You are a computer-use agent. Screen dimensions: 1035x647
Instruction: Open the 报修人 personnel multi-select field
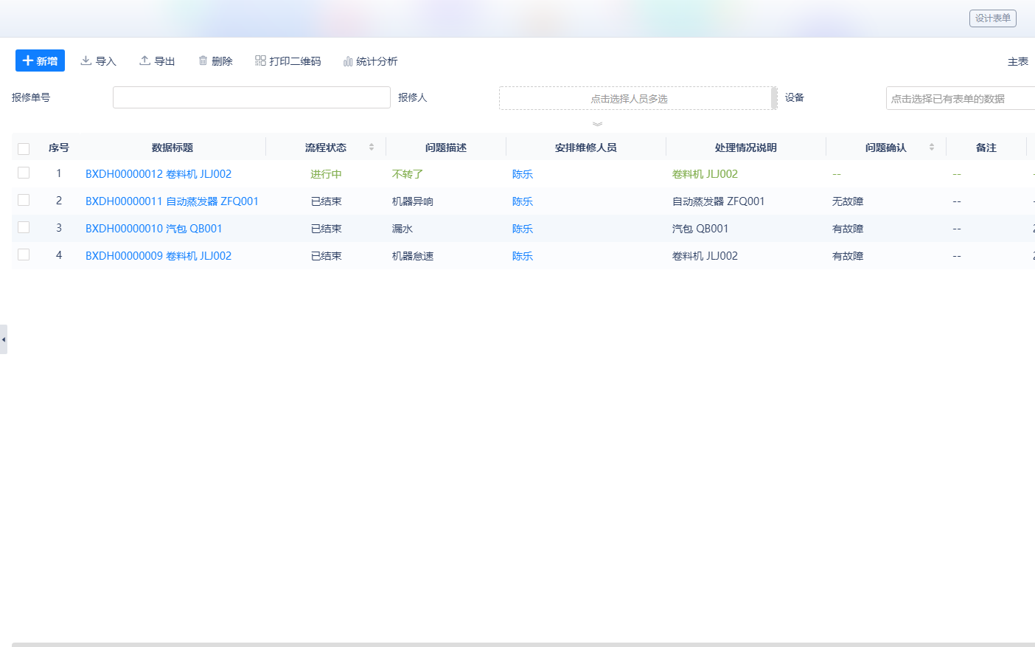(638, 98)
